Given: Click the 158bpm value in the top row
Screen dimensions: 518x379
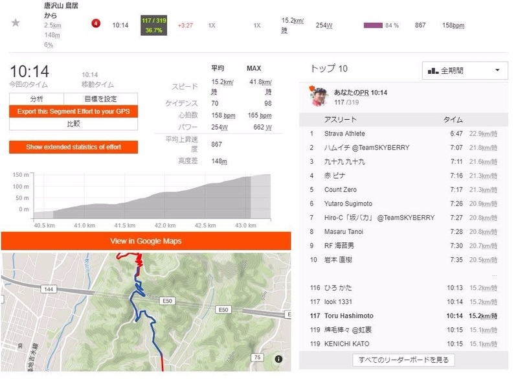Looking at the screenshot, I should tap(453, 25).
